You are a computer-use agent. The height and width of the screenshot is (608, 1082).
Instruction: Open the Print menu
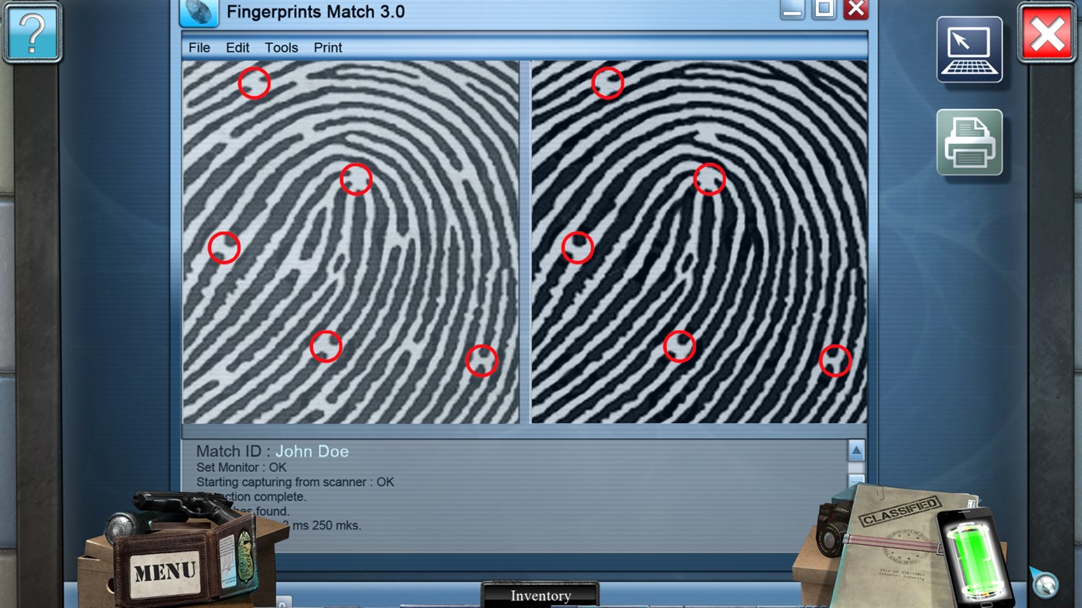pyautogui.click(x=327, y=47)
